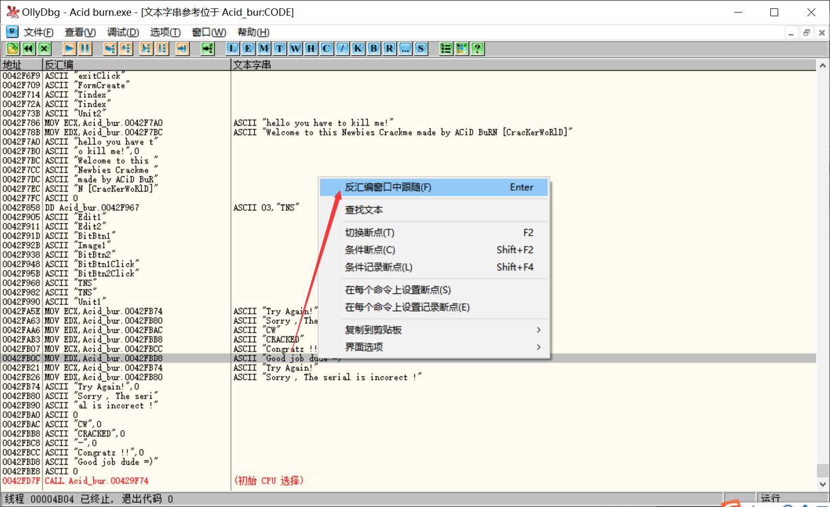
Task: Click the Trace into toolbar icon
Action: tap(146, 49)
